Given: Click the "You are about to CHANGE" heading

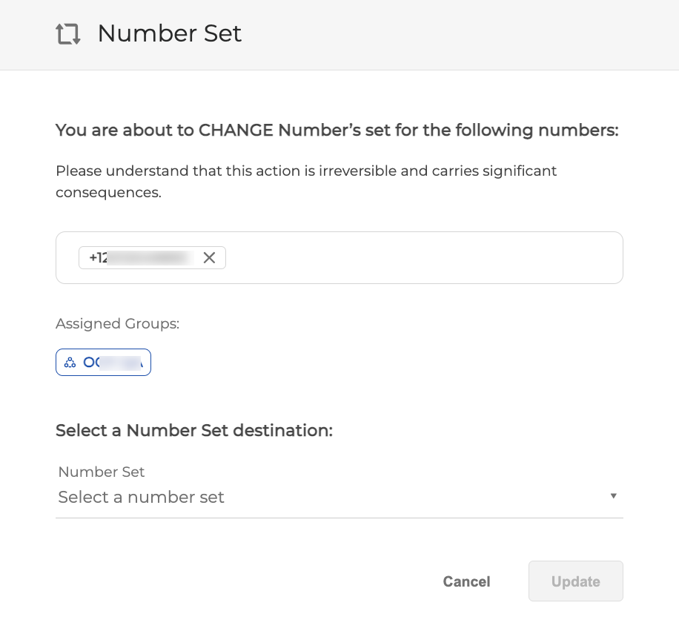Looking at the screenshot, I should pos(337,131).
